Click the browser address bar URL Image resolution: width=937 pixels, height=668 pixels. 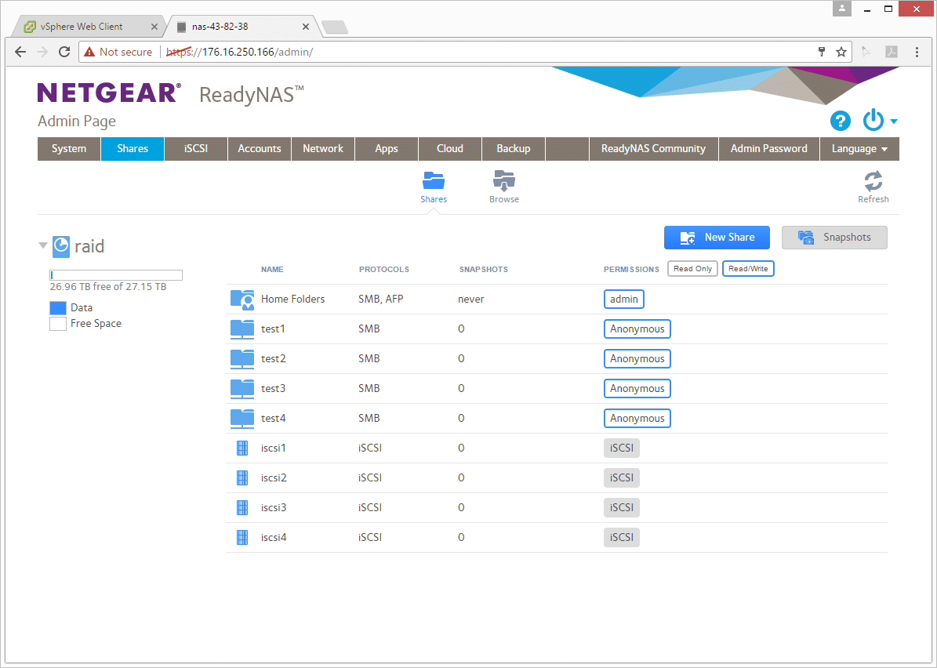pos(239,52)
